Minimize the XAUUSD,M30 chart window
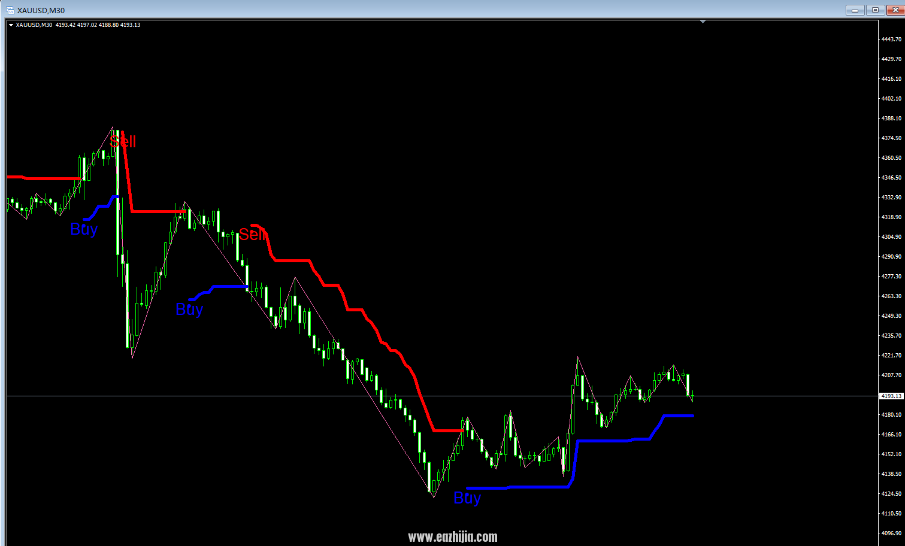This screenshot has width=905, height=546. (x=855, y=10)
